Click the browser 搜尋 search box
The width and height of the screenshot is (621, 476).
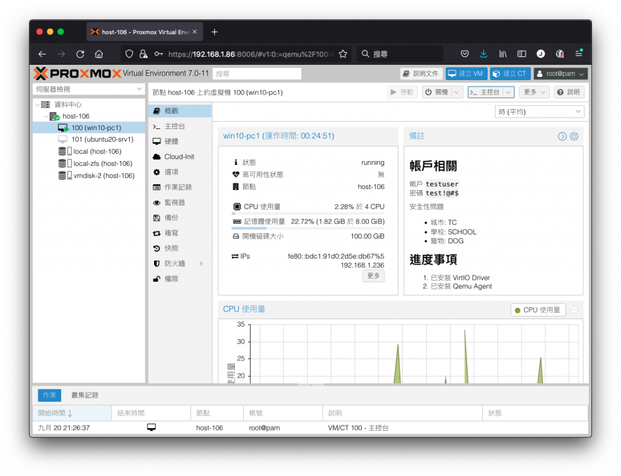pos(400,54)
